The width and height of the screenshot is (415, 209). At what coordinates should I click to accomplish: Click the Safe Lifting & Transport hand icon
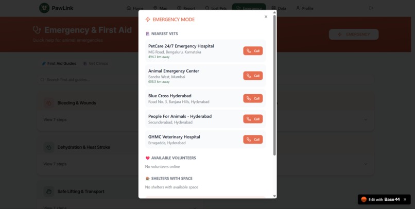(49, 191)
